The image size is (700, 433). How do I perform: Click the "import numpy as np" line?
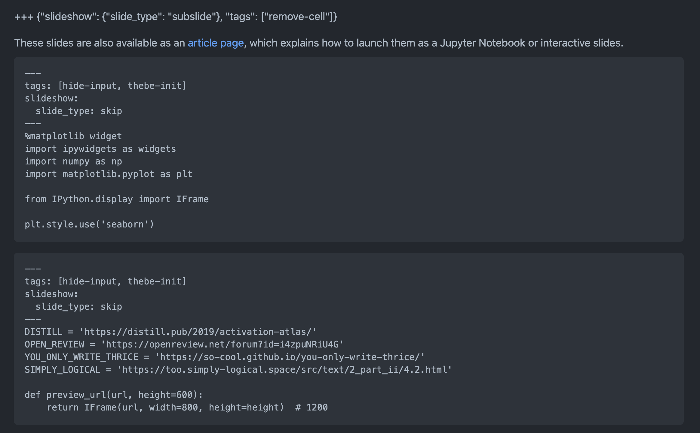73,161
